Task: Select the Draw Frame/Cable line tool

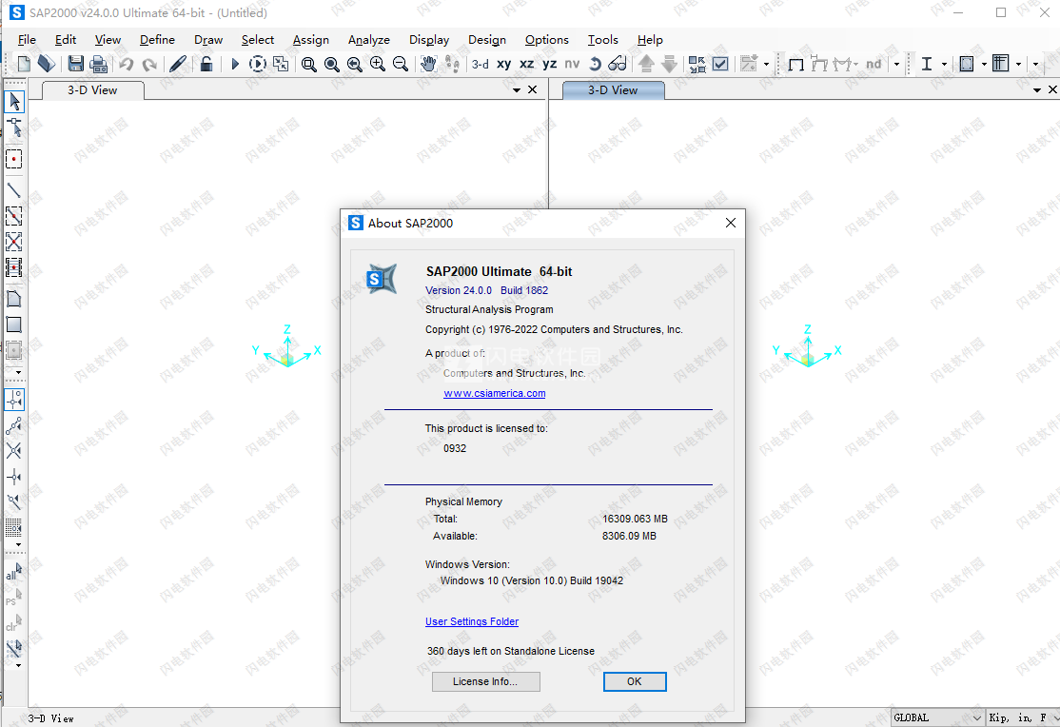Action: [x=14, y=190]
